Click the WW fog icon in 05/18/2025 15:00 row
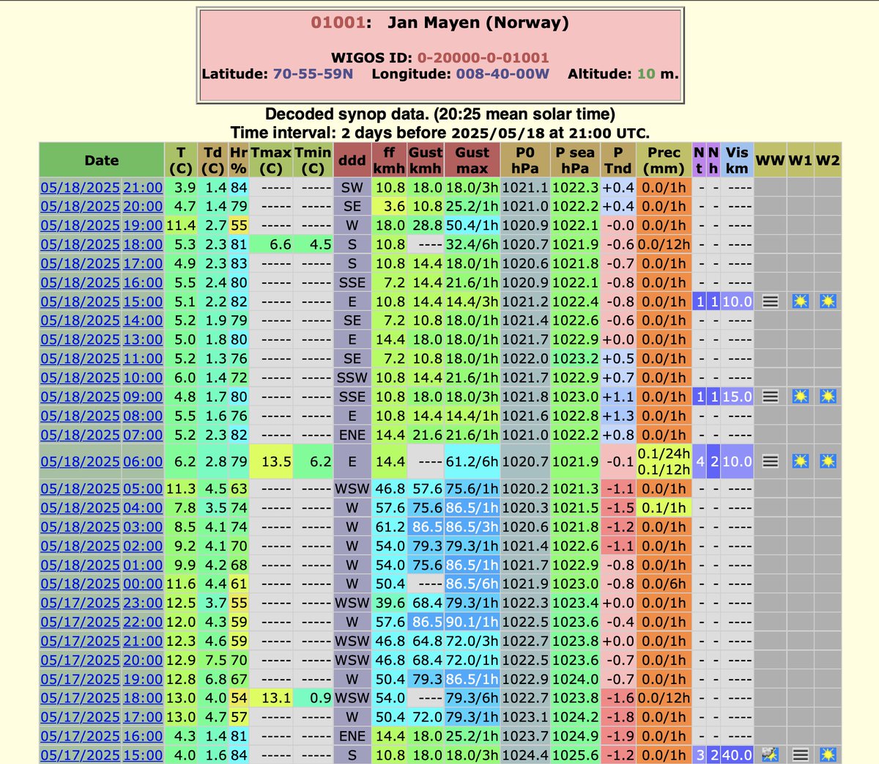Screen dimensions: 879x764 pyautogui.click(x=770, y=301)
